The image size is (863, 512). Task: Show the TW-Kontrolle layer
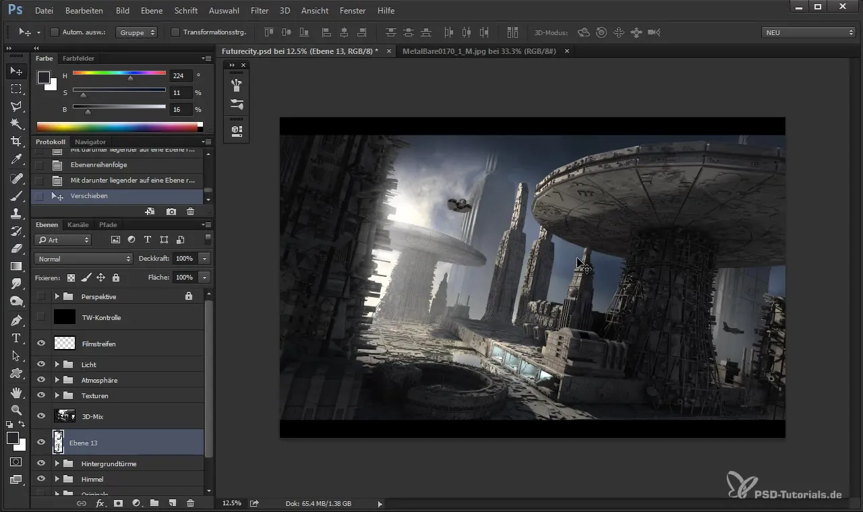(41, 317)
